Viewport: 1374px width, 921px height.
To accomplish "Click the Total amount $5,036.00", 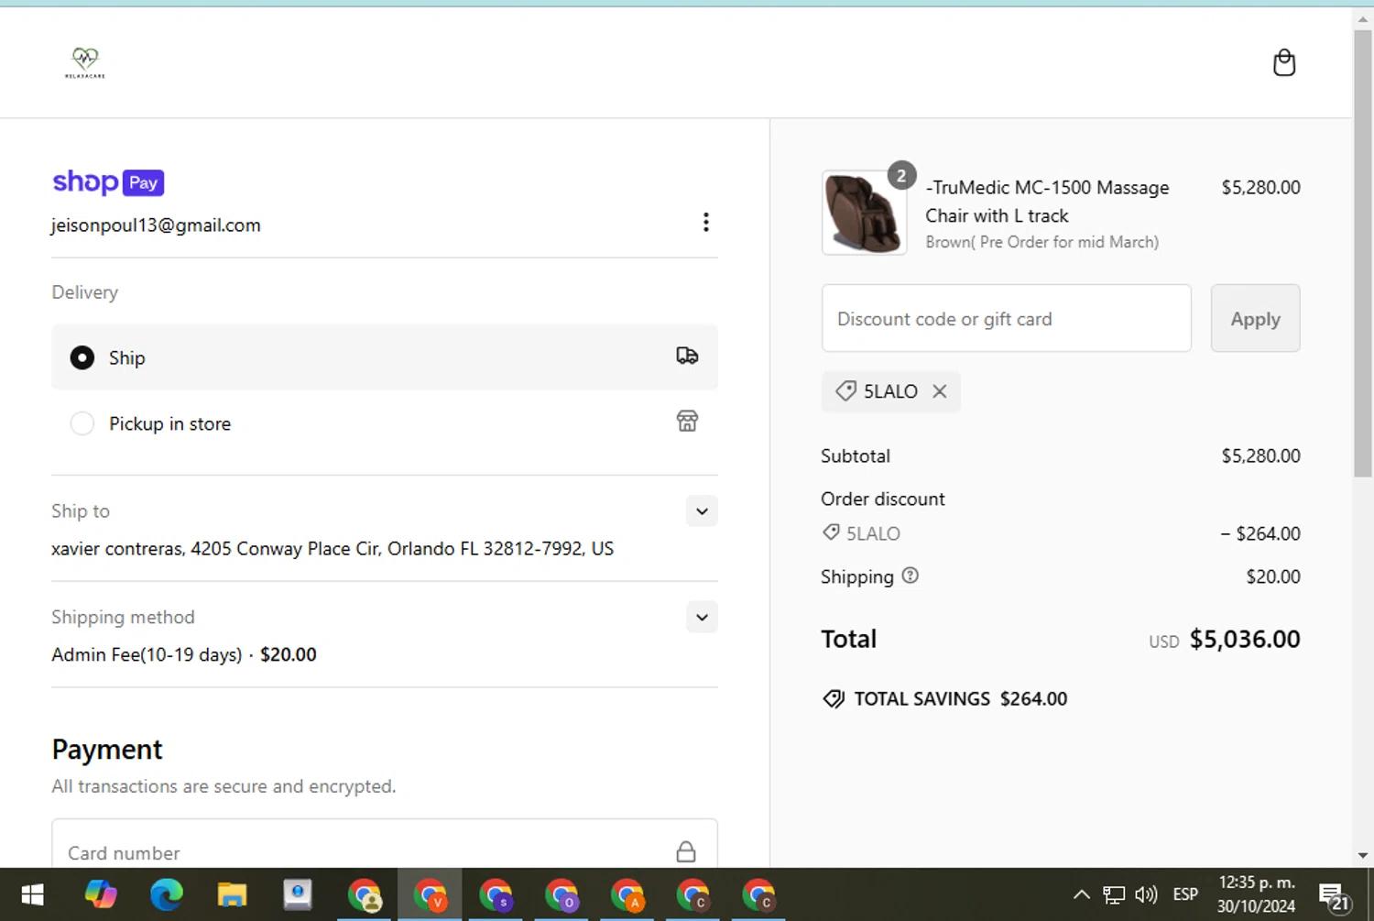I will (x=1245, y=639).
